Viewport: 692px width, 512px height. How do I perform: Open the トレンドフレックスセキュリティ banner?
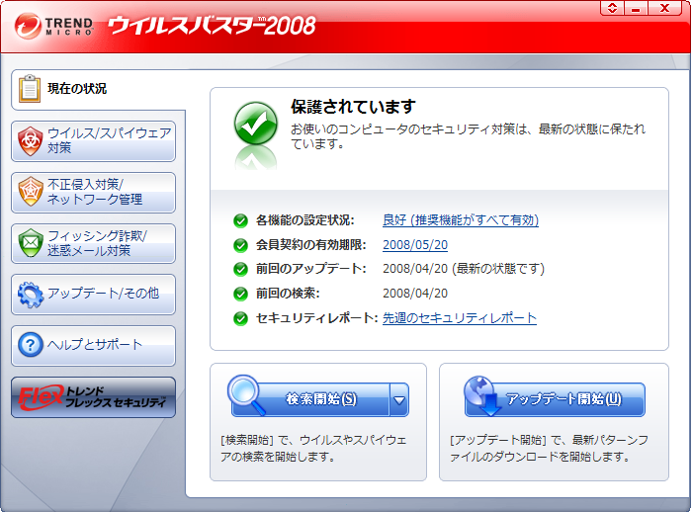click(x=93, y=397)
